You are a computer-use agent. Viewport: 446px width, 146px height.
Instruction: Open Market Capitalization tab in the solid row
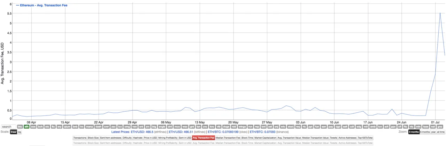tap(265, 138)
